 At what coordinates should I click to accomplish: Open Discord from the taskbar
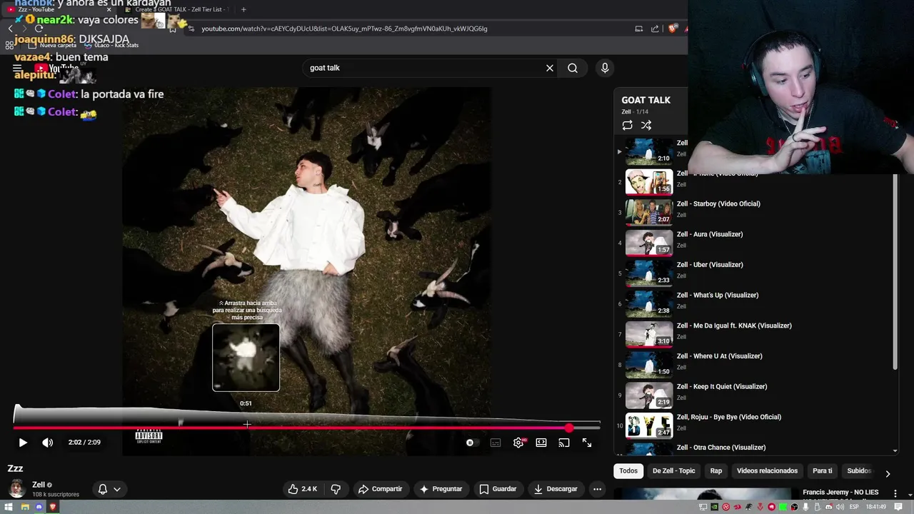click(39, 507)
